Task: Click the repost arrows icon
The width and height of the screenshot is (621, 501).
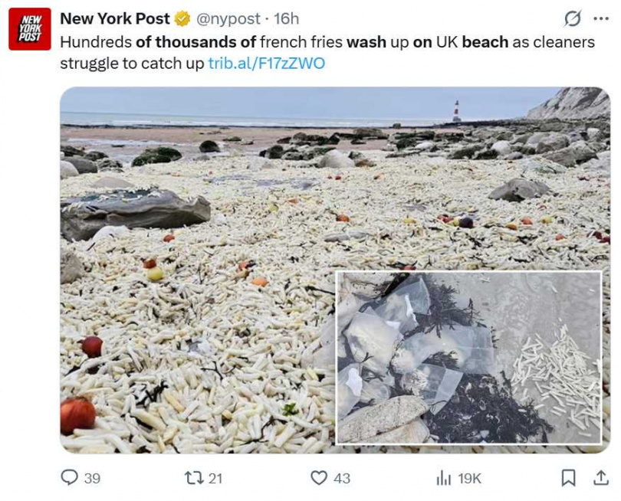Action: click(194, 478)
